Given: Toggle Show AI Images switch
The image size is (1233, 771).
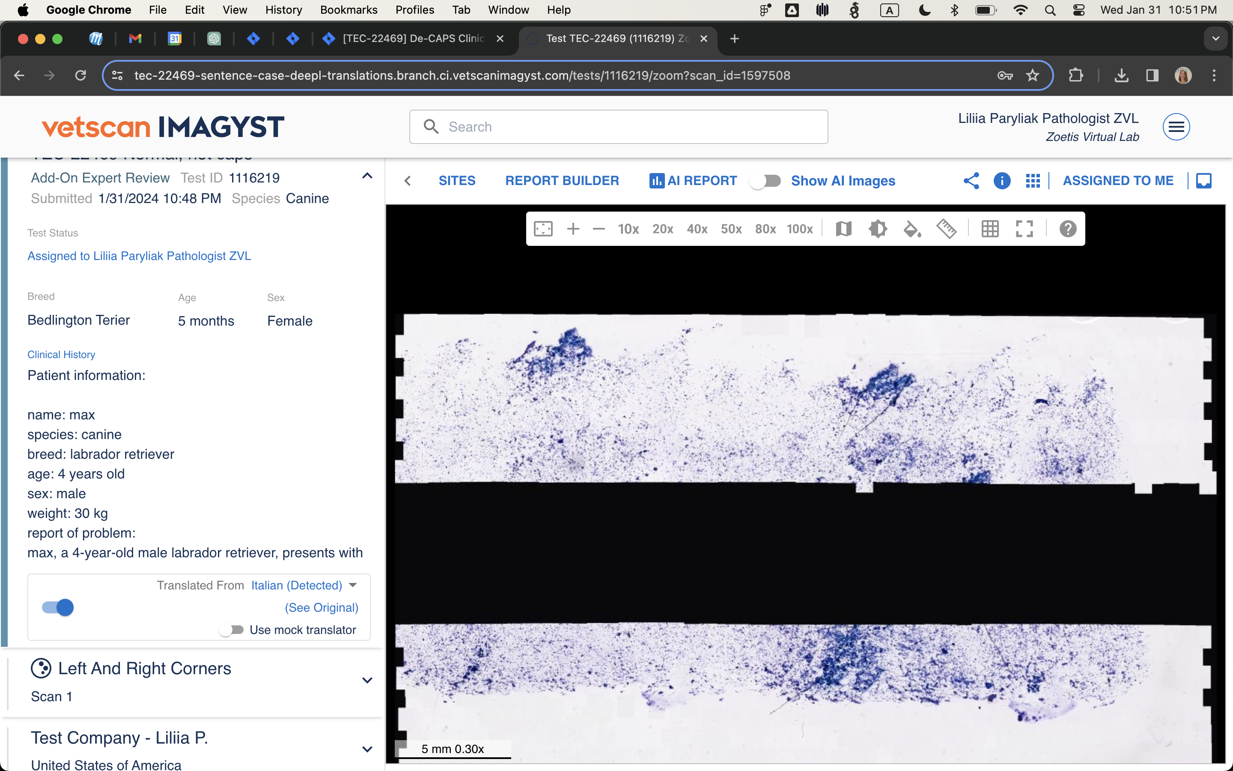Looking at the screenshot, I should click(x=766, y=181).
